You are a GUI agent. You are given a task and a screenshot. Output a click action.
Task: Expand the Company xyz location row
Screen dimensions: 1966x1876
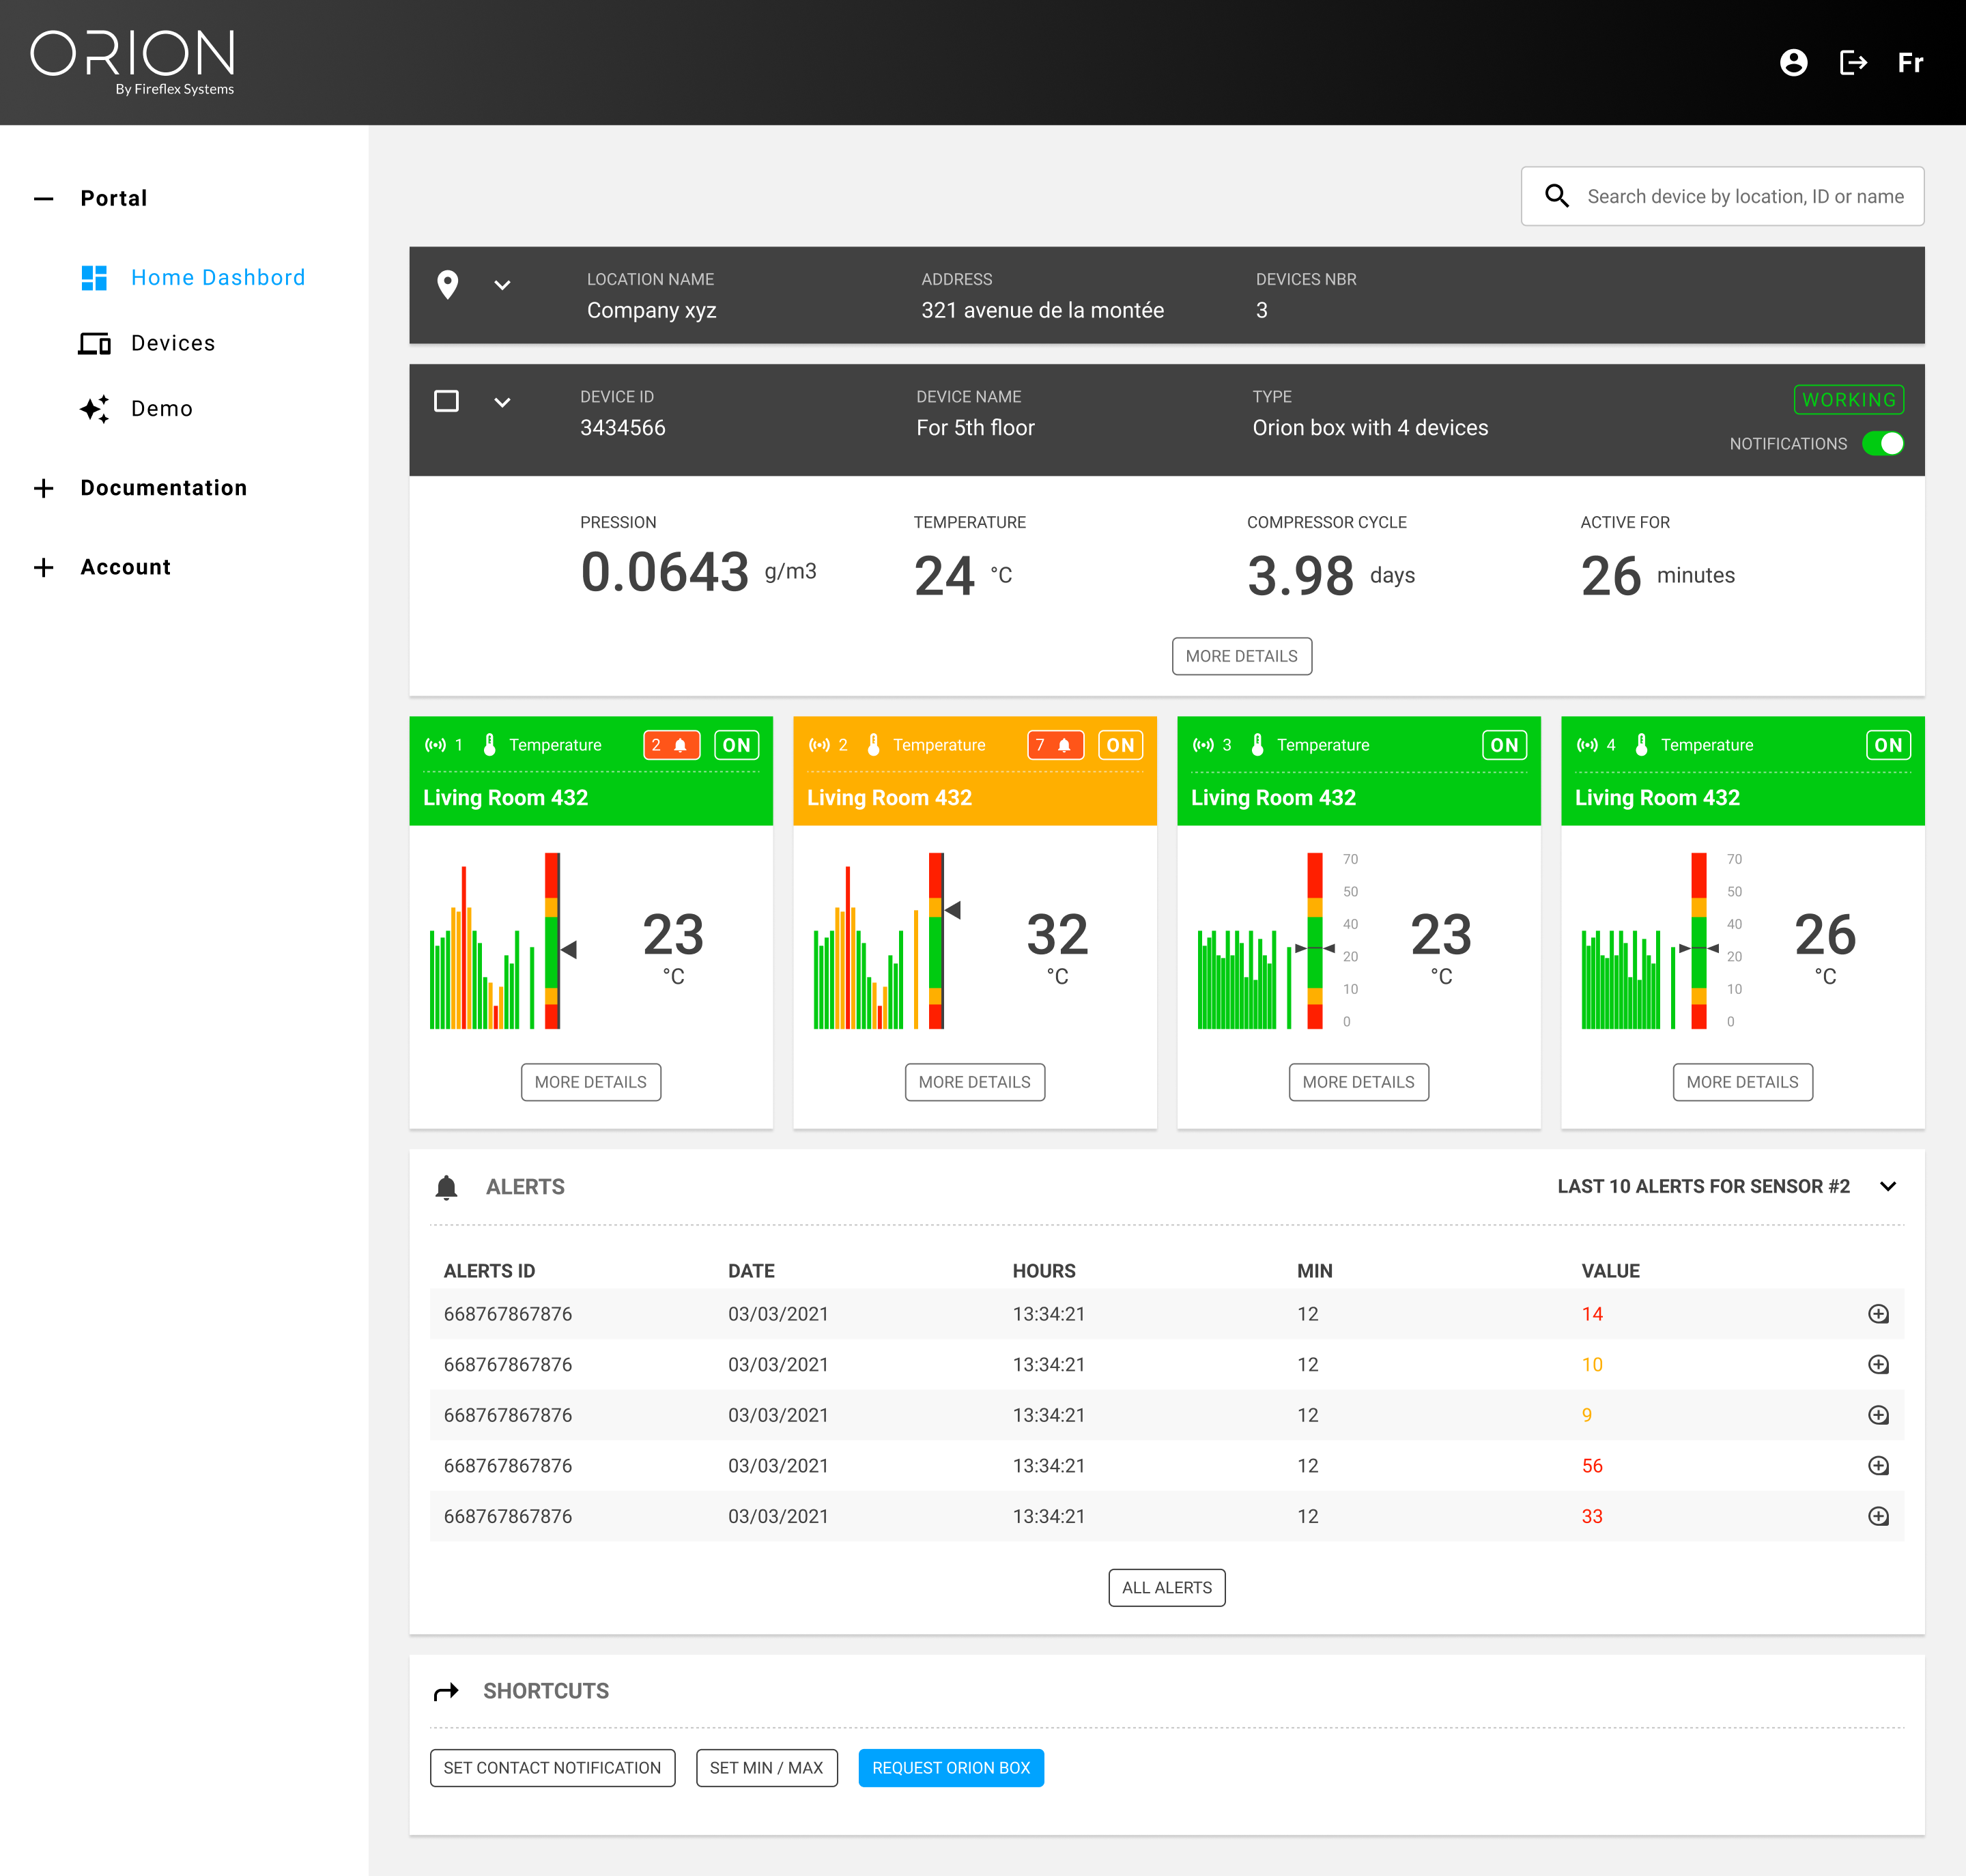click(502, 285)
